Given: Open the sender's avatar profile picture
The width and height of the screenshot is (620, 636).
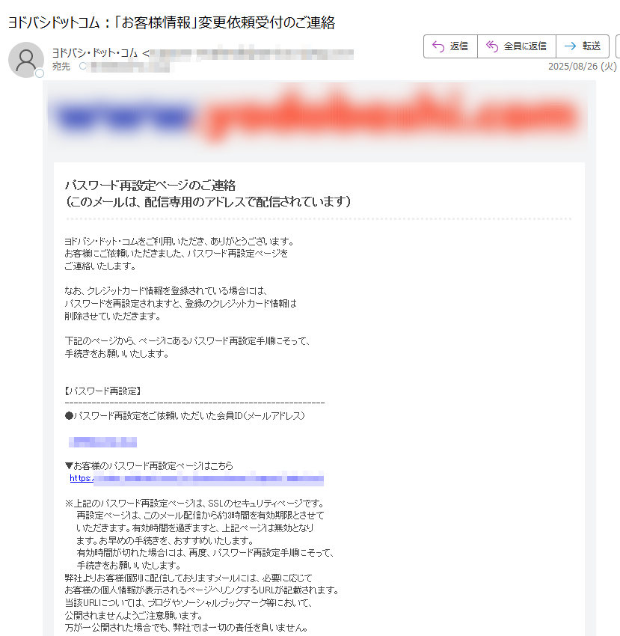Looking at the screenshot, I should click(26, 60).
